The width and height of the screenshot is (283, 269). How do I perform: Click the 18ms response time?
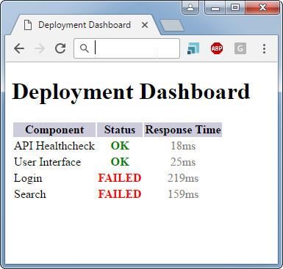(183, 146)
